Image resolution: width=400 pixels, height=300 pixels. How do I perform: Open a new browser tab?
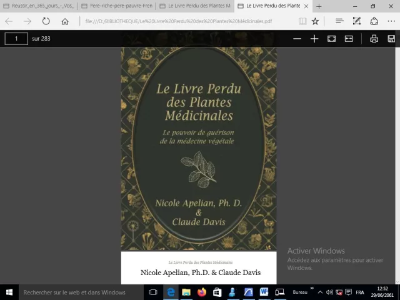tap(319, 6)
